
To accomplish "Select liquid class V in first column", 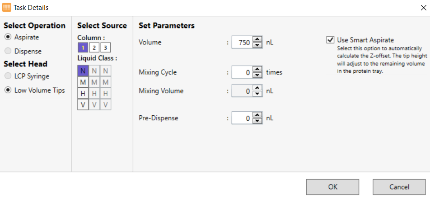I will click(83, 104).
